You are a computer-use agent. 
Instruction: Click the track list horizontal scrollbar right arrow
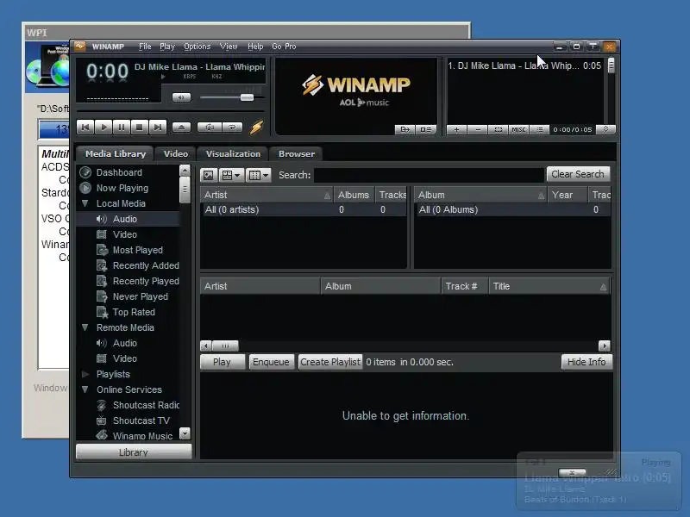(x=605, y=346)
